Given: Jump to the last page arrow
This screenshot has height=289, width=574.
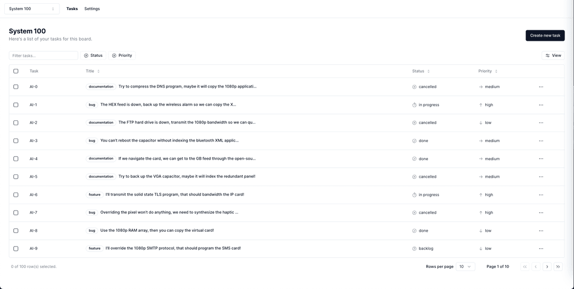Looking at the screenshot, I should [x=558, y=267].
